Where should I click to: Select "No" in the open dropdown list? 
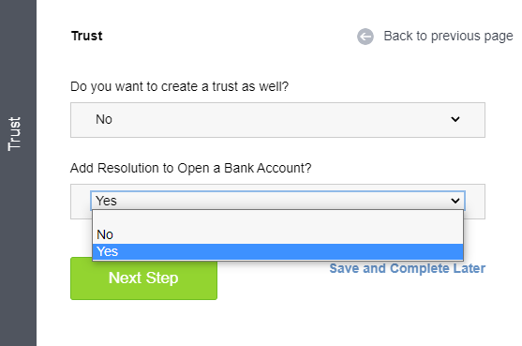pos(277,234)
